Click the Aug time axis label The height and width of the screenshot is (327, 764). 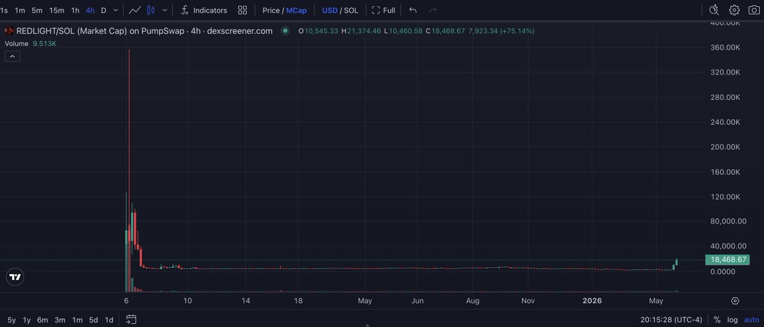[473, 300]
